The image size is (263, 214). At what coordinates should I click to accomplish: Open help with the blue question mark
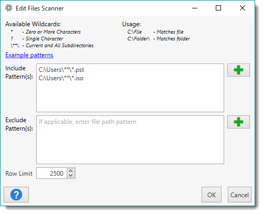(x=16, y=195)
